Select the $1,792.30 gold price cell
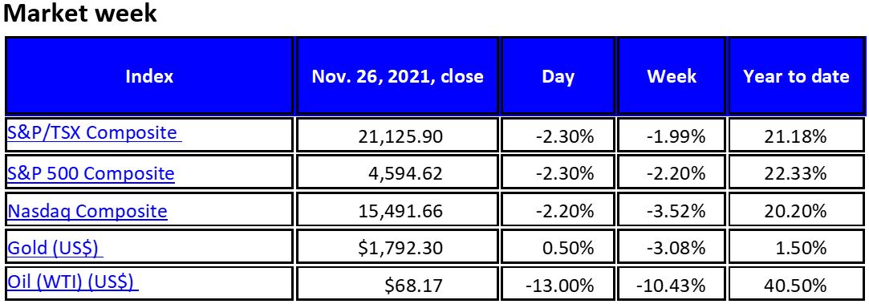This screenshot has height=304, width=869. click(x=397, y=248)
